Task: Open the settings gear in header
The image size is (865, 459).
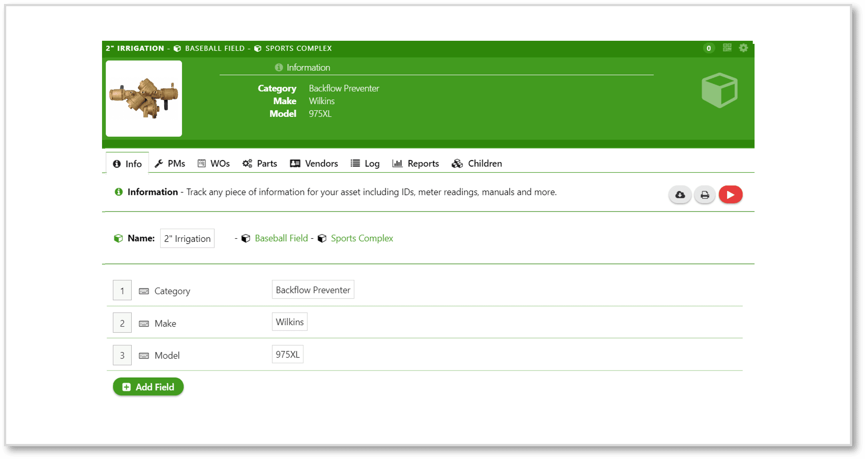Action: [x=743, y=48]
